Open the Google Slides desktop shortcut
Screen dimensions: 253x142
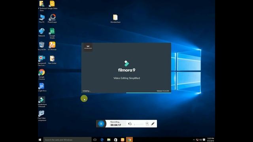pos(52,5)
